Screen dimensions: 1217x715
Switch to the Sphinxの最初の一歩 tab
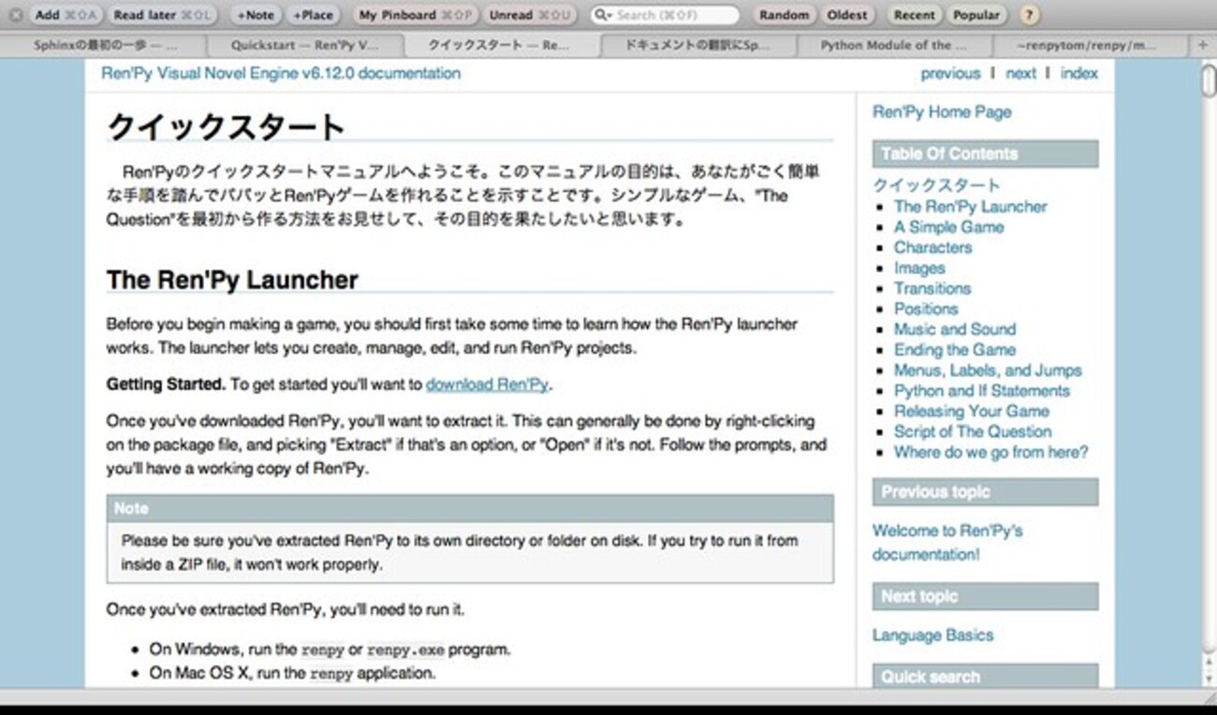pos(104,45)
